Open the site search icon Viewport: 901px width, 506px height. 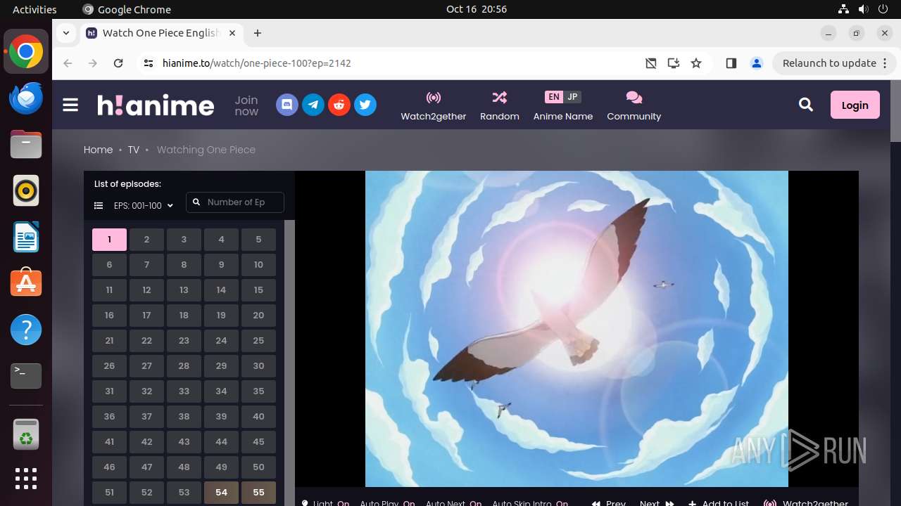(x=806, y=105)
